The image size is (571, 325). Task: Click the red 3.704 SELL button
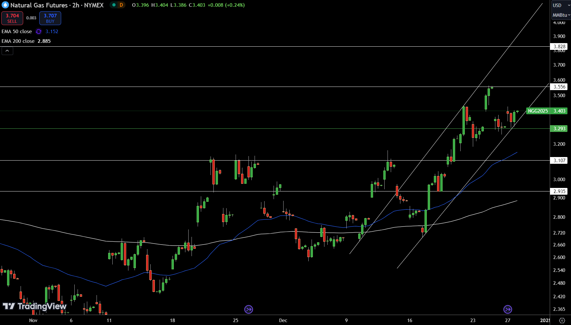coord(12,18)
